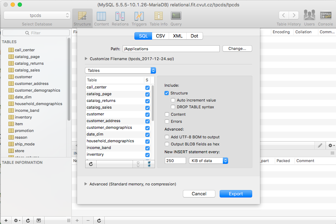Uncheck customer in export table list
This screenshot has height=224, width=336.
click(x=147, y=114)
